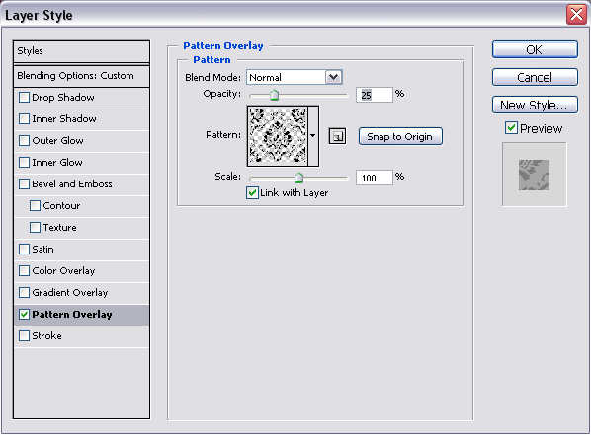Select the Bevel and Emboss effect row
Image resolution: width=591 pixels, height=435 pixels.
click(x=81, y=184)
